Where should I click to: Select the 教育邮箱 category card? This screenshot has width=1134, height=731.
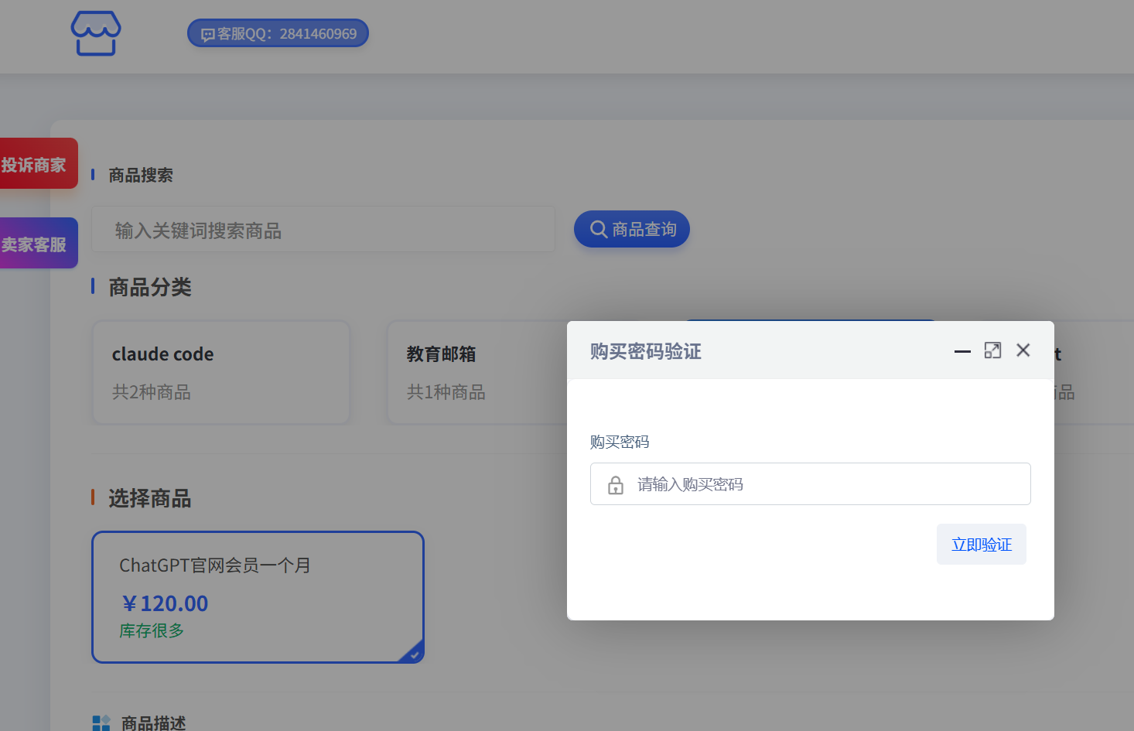(x=477, y=372)
